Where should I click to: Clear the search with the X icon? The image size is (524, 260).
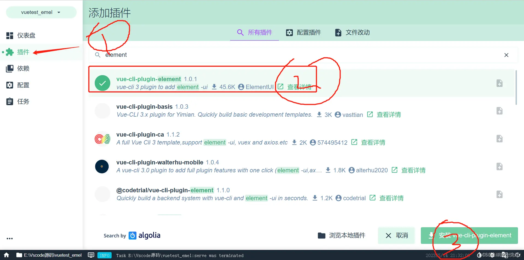tap(506, 55)
